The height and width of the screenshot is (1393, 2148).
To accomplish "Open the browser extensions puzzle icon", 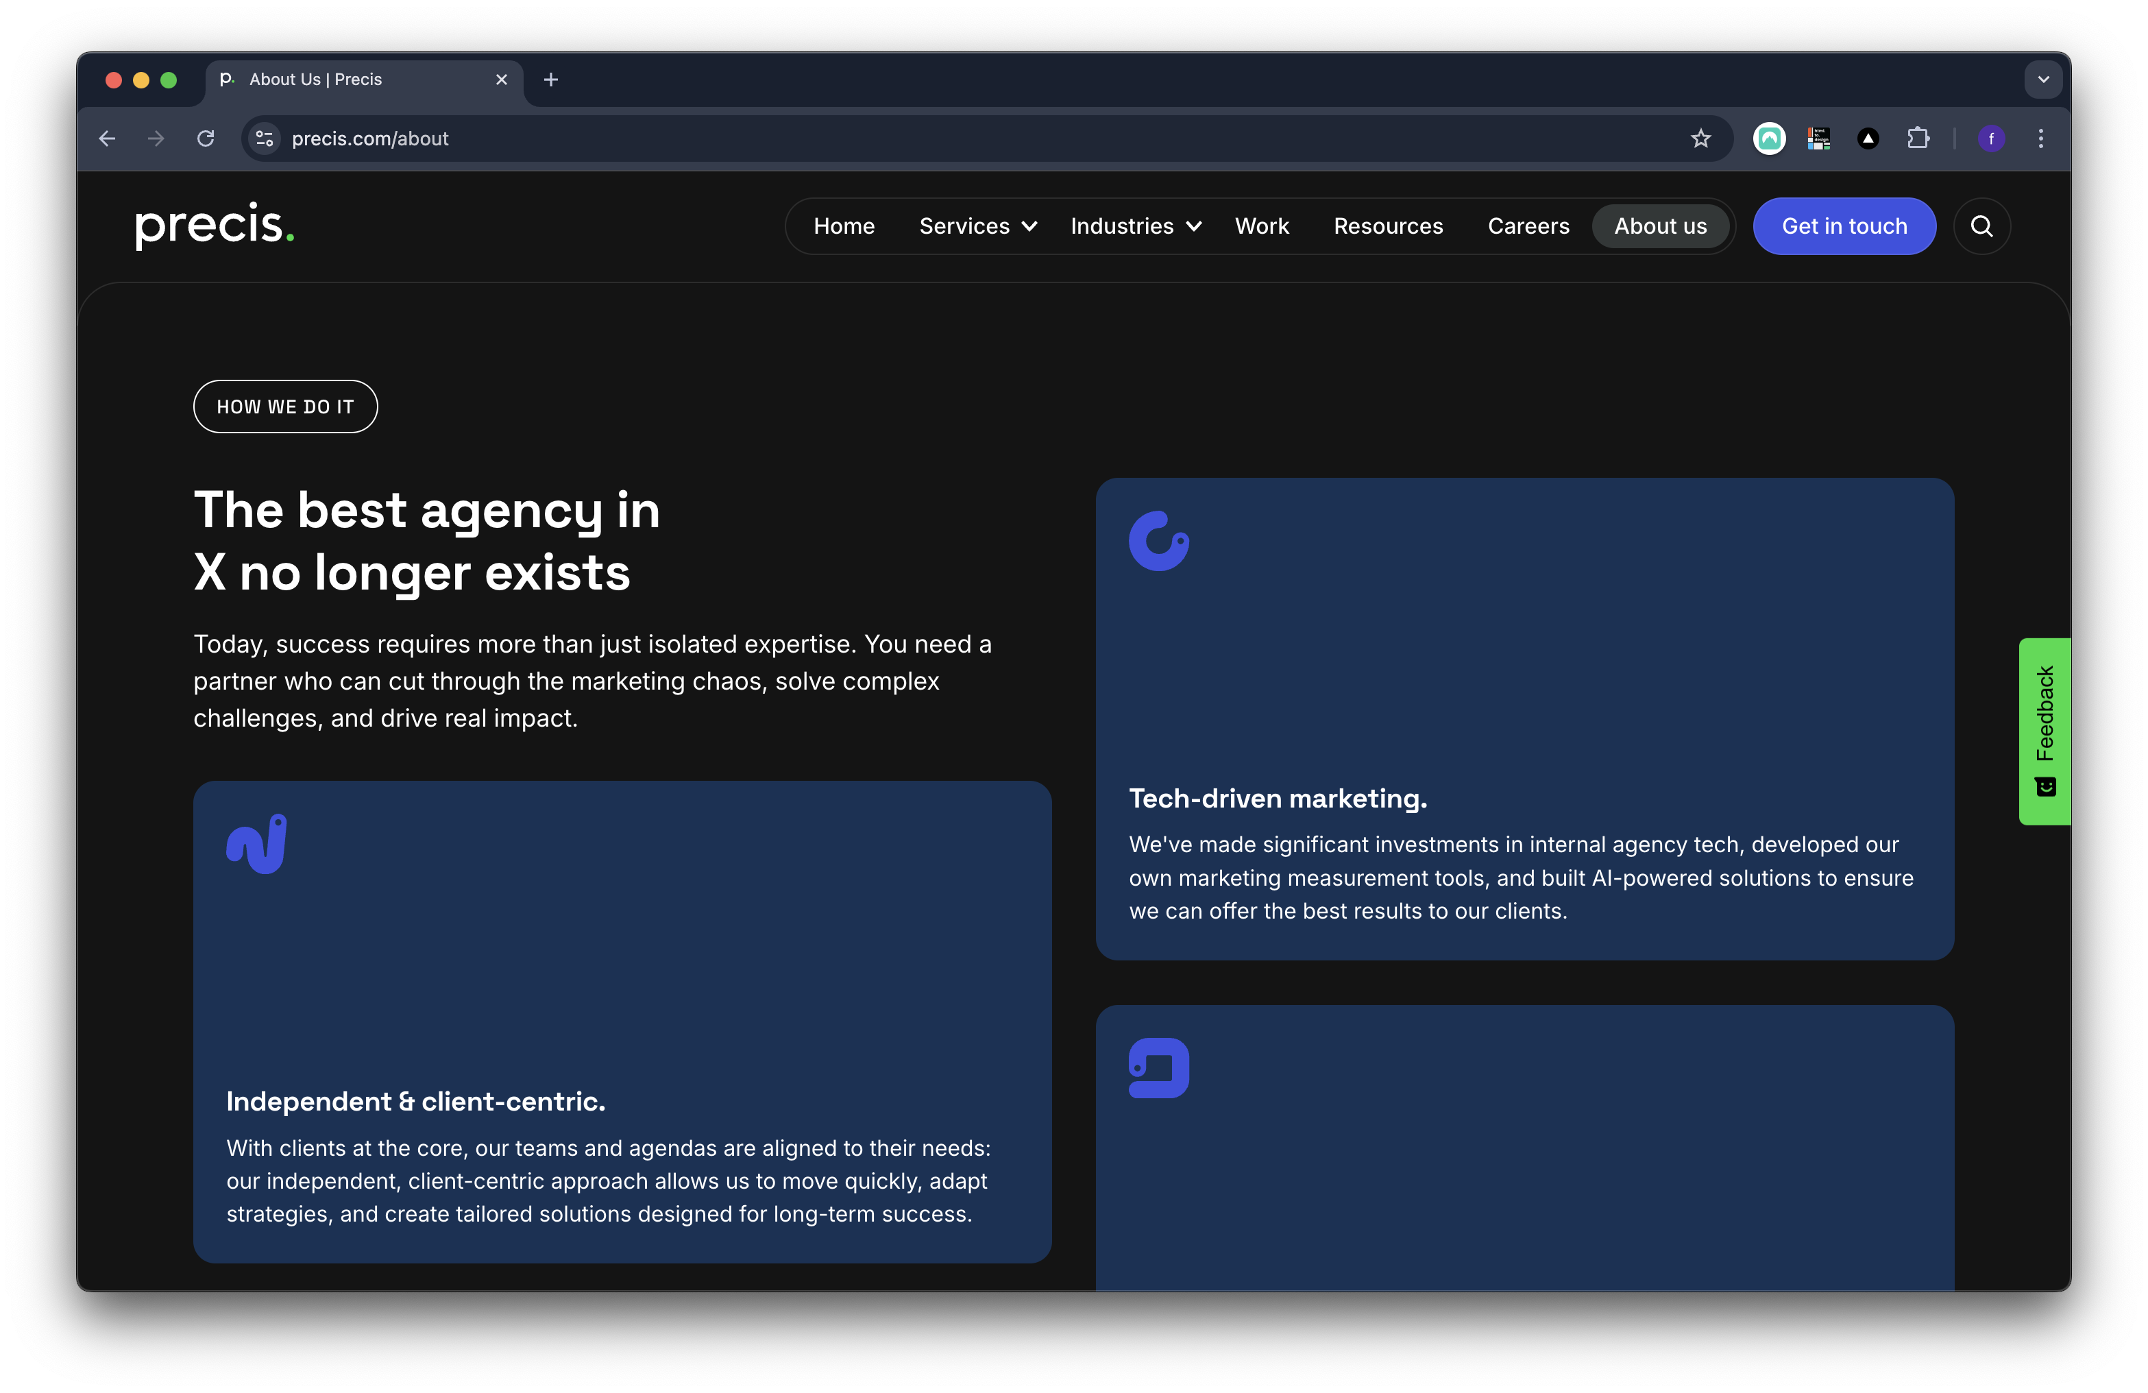I will tap(1918, 138).
